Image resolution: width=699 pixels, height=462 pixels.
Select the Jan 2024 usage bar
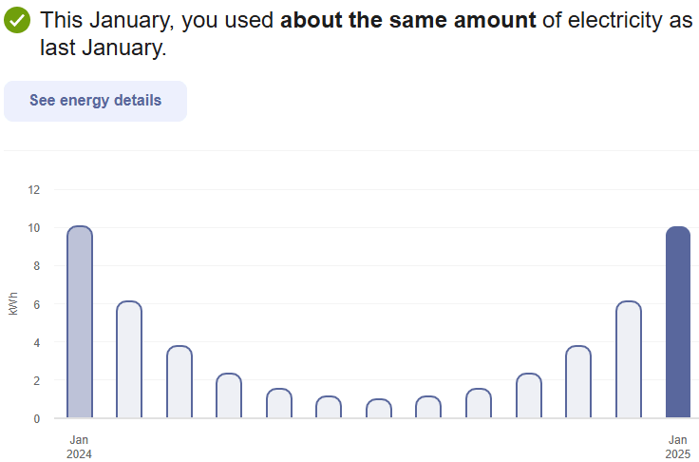80,323
